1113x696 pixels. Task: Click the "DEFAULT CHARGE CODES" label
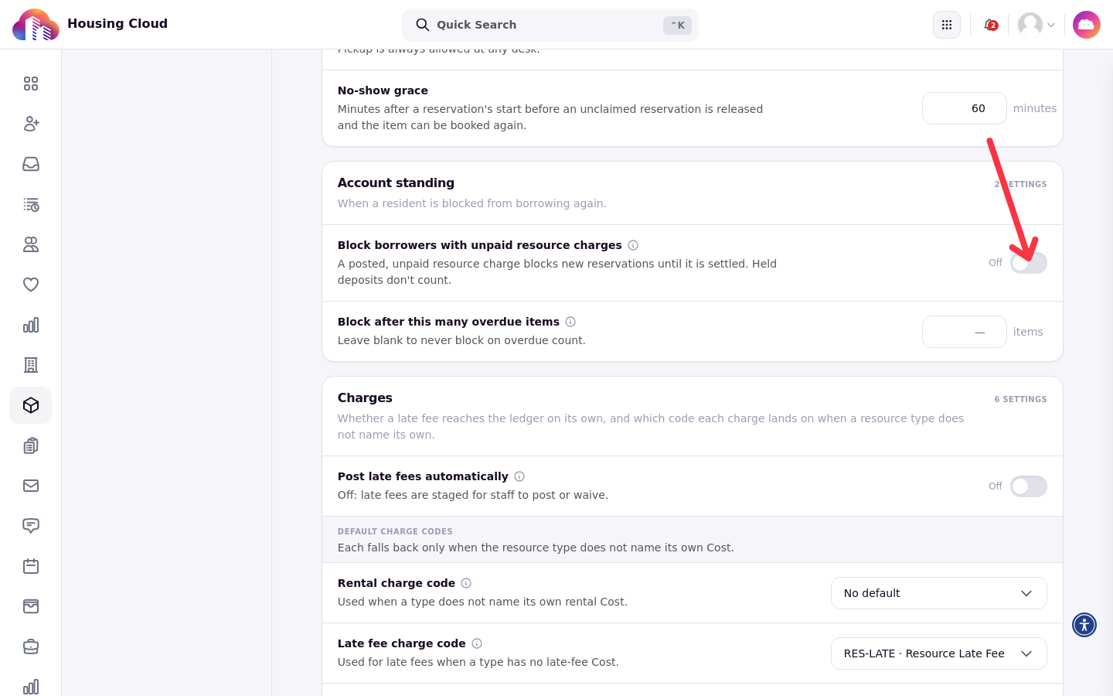[x=395, y=531]
